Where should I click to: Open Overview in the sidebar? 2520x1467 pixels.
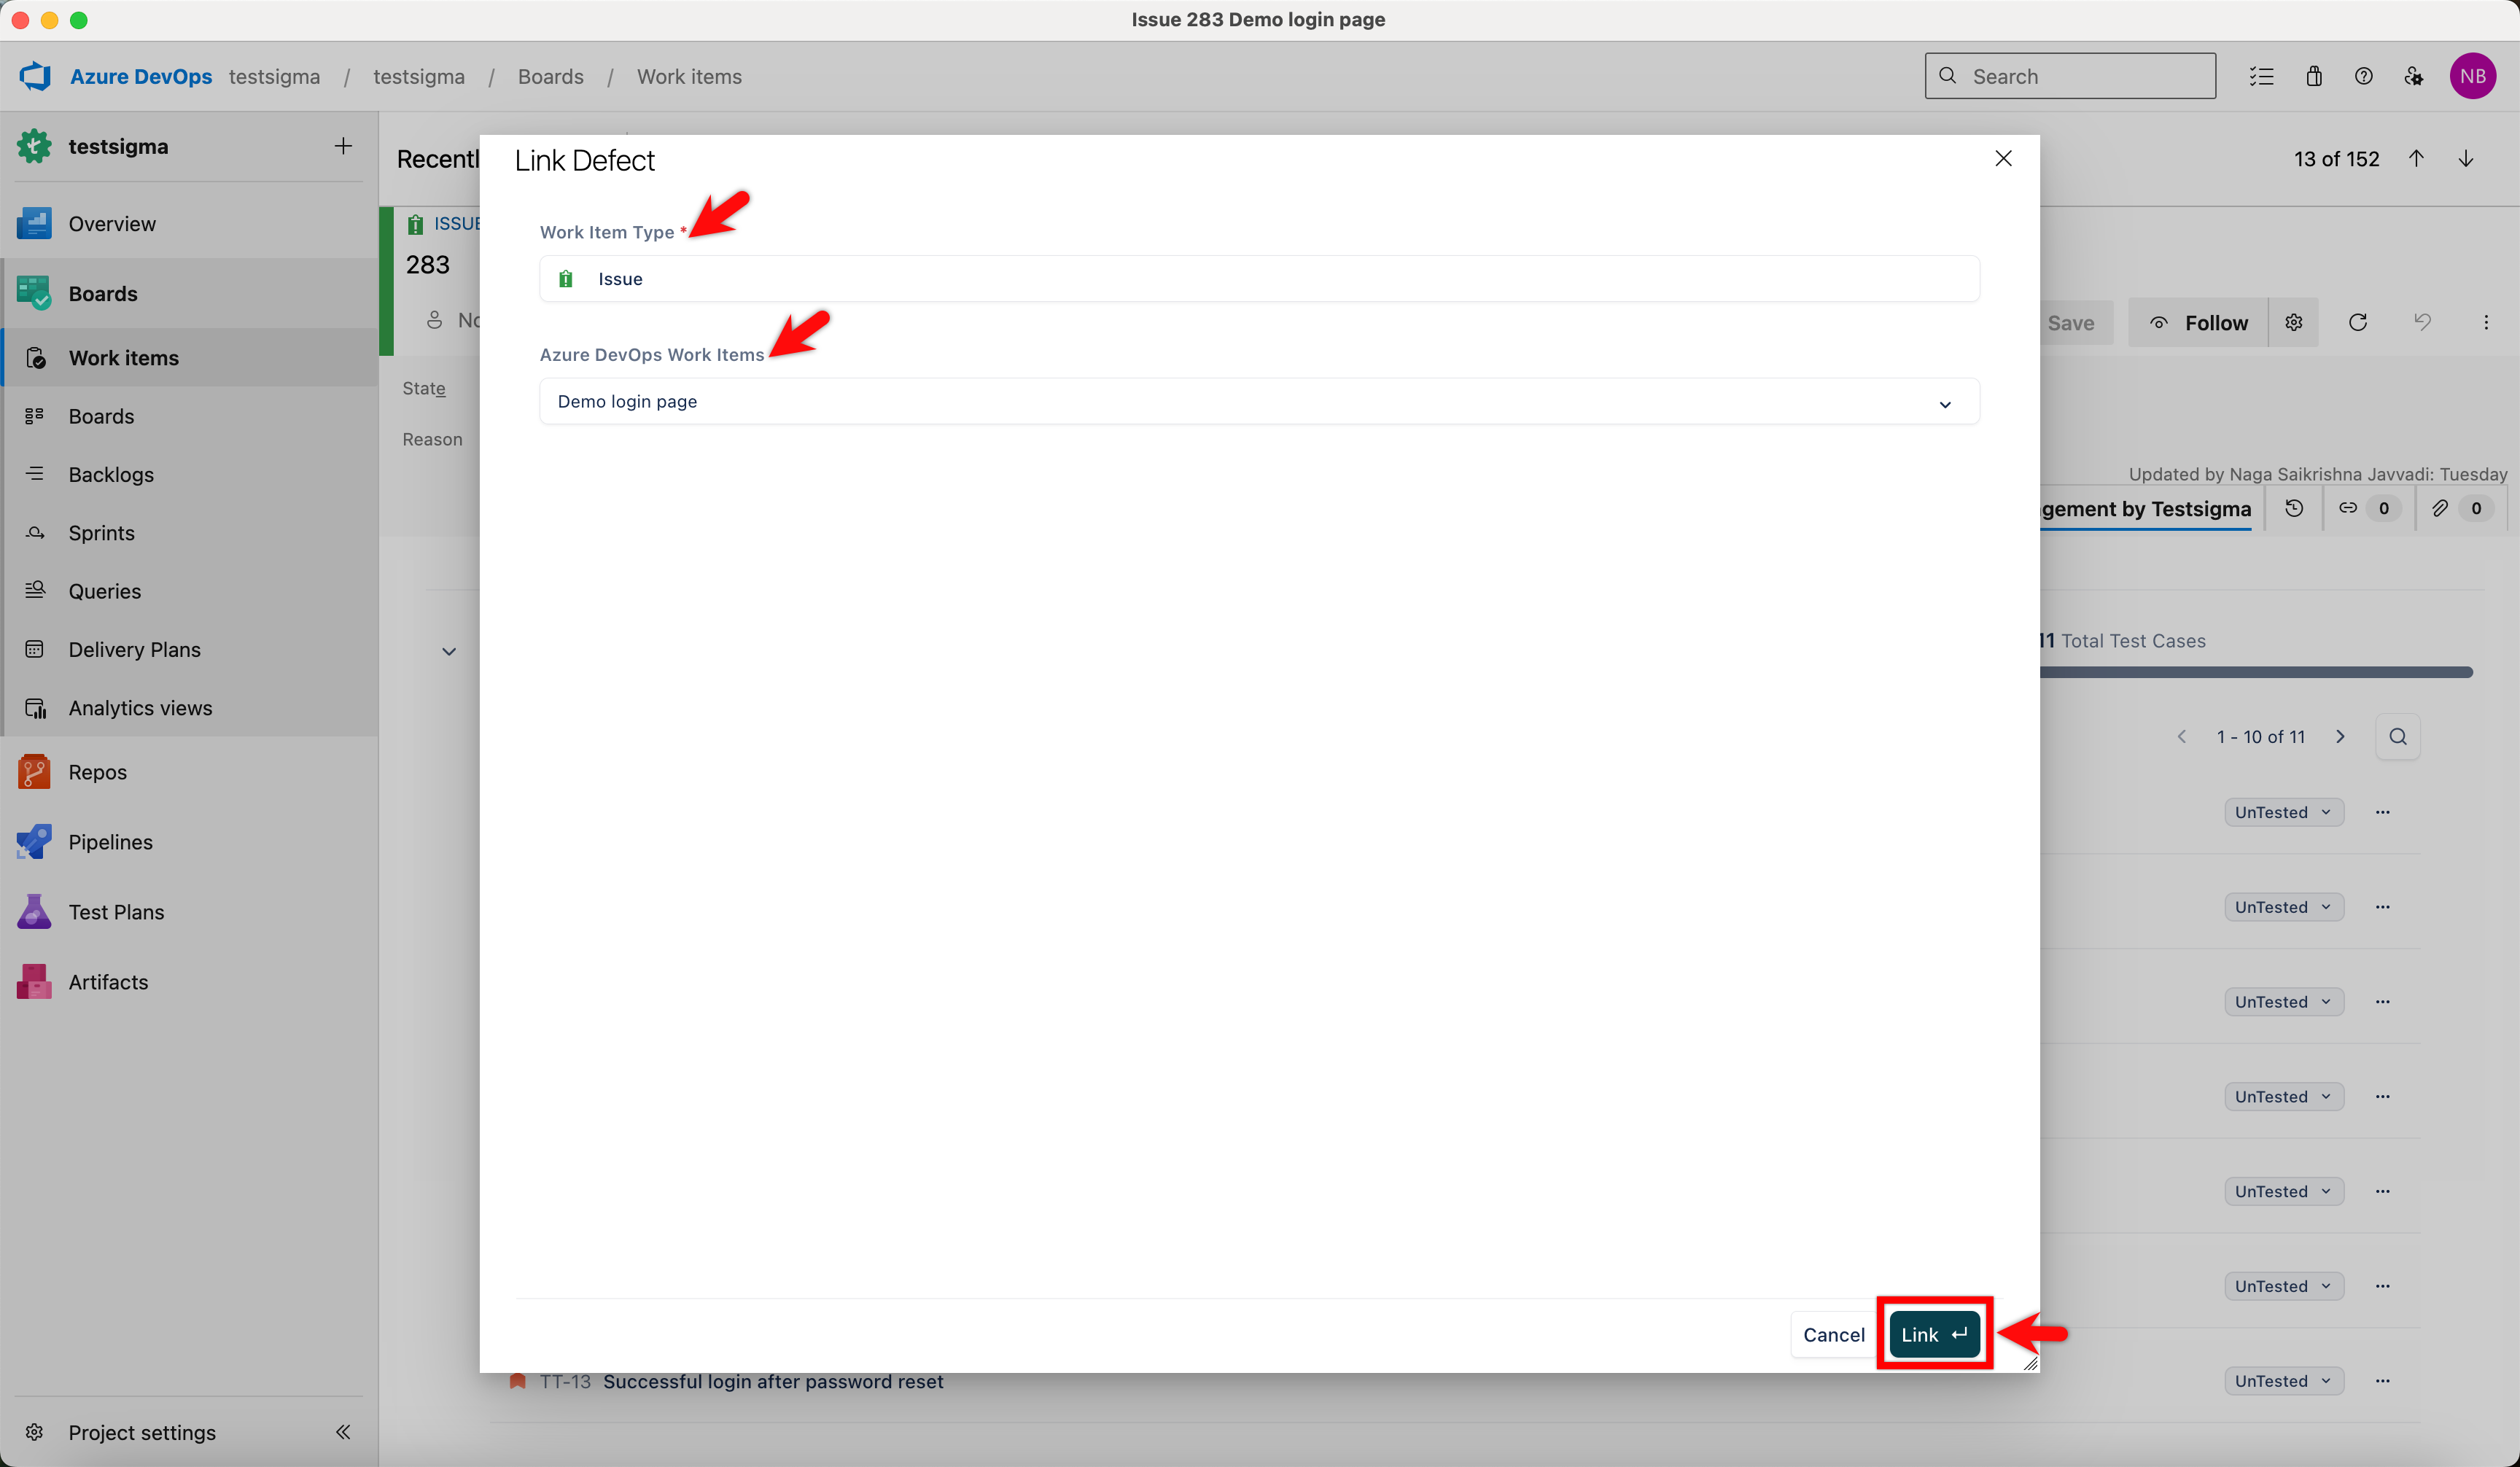point(189,224)
